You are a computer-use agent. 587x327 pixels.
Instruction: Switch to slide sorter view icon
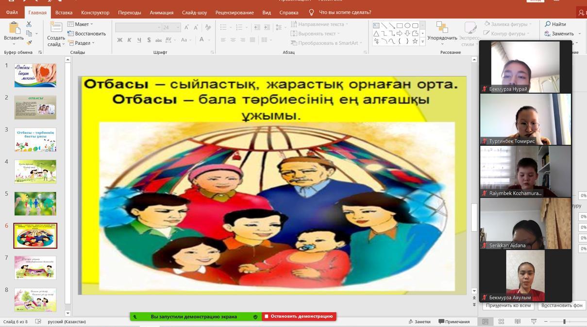point(501,322)
